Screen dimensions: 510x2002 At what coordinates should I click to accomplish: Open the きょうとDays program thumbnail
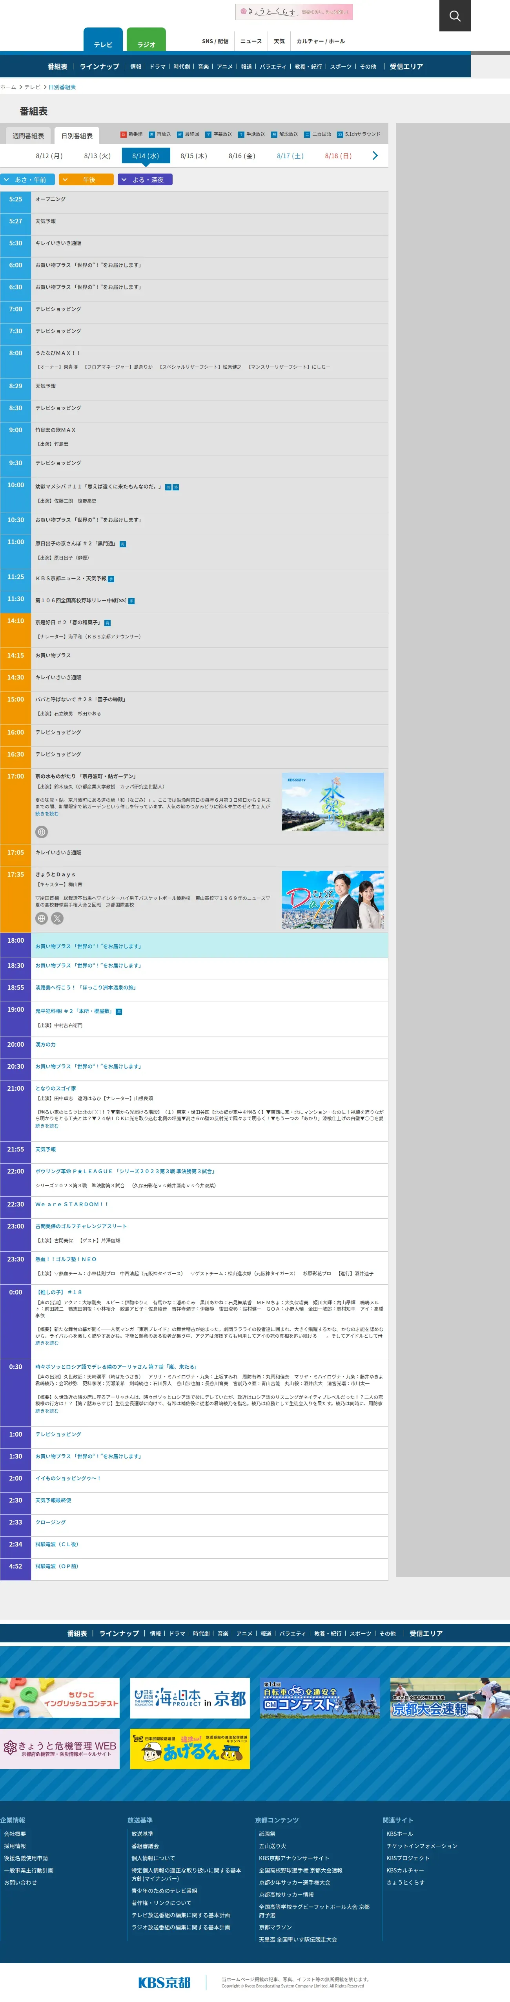tap(333, 899)
